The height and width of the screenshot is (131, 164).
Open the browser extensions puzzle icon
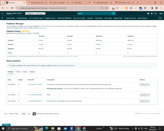(145, 8)
